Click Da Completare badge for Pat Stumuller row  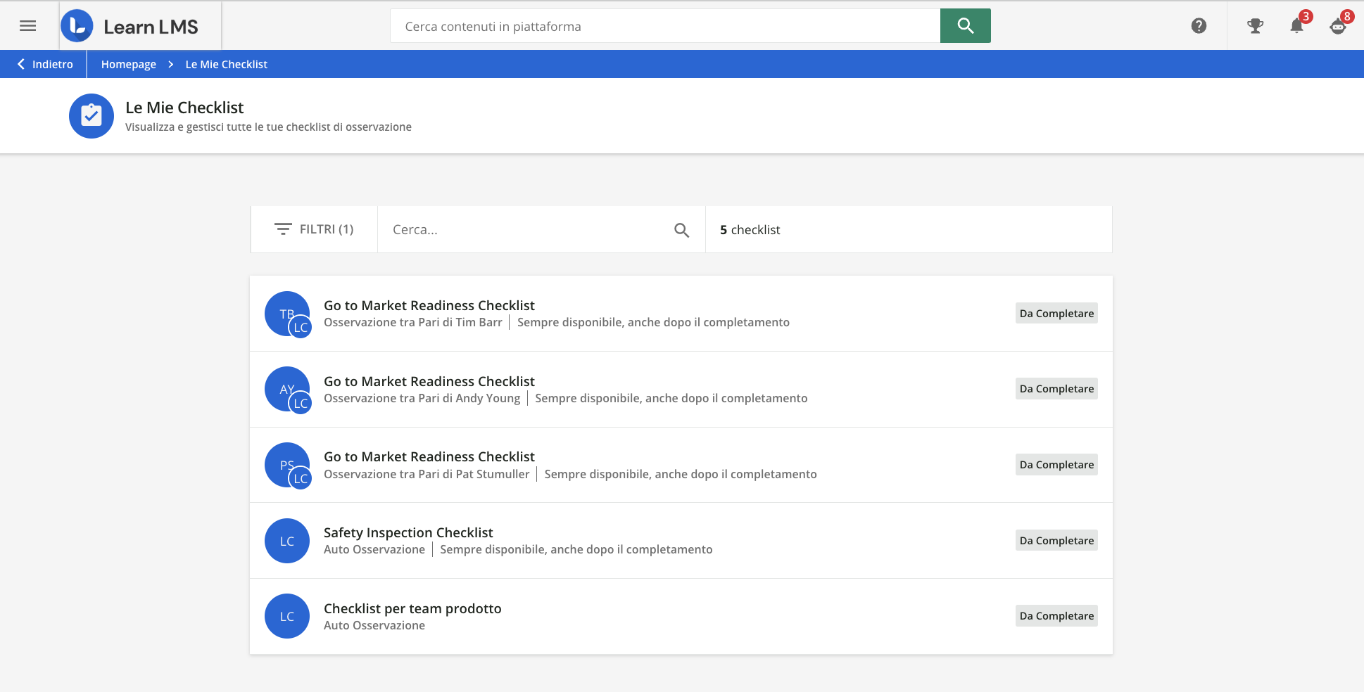(x=1056, y=465)
